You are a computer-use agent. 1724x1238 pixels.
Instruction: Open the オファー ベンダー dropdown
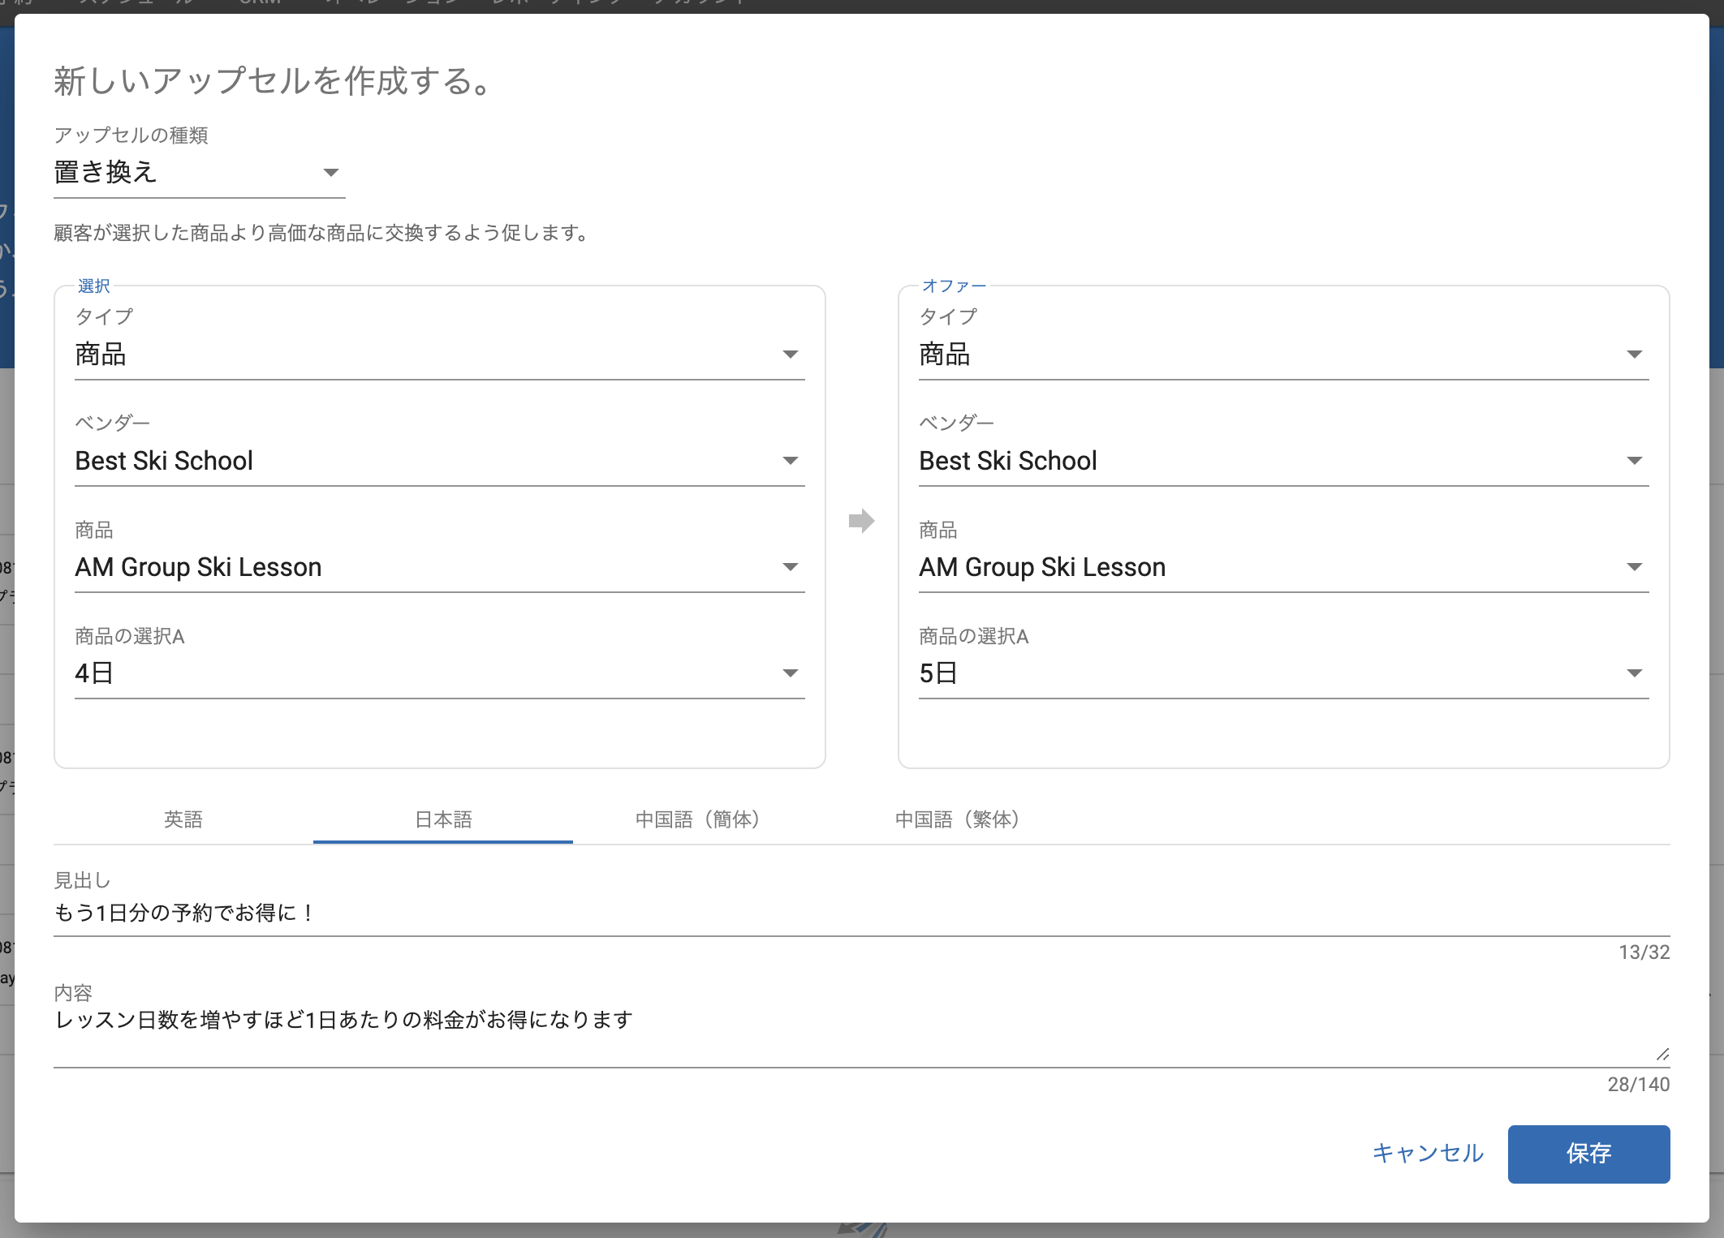(1282, 461)
